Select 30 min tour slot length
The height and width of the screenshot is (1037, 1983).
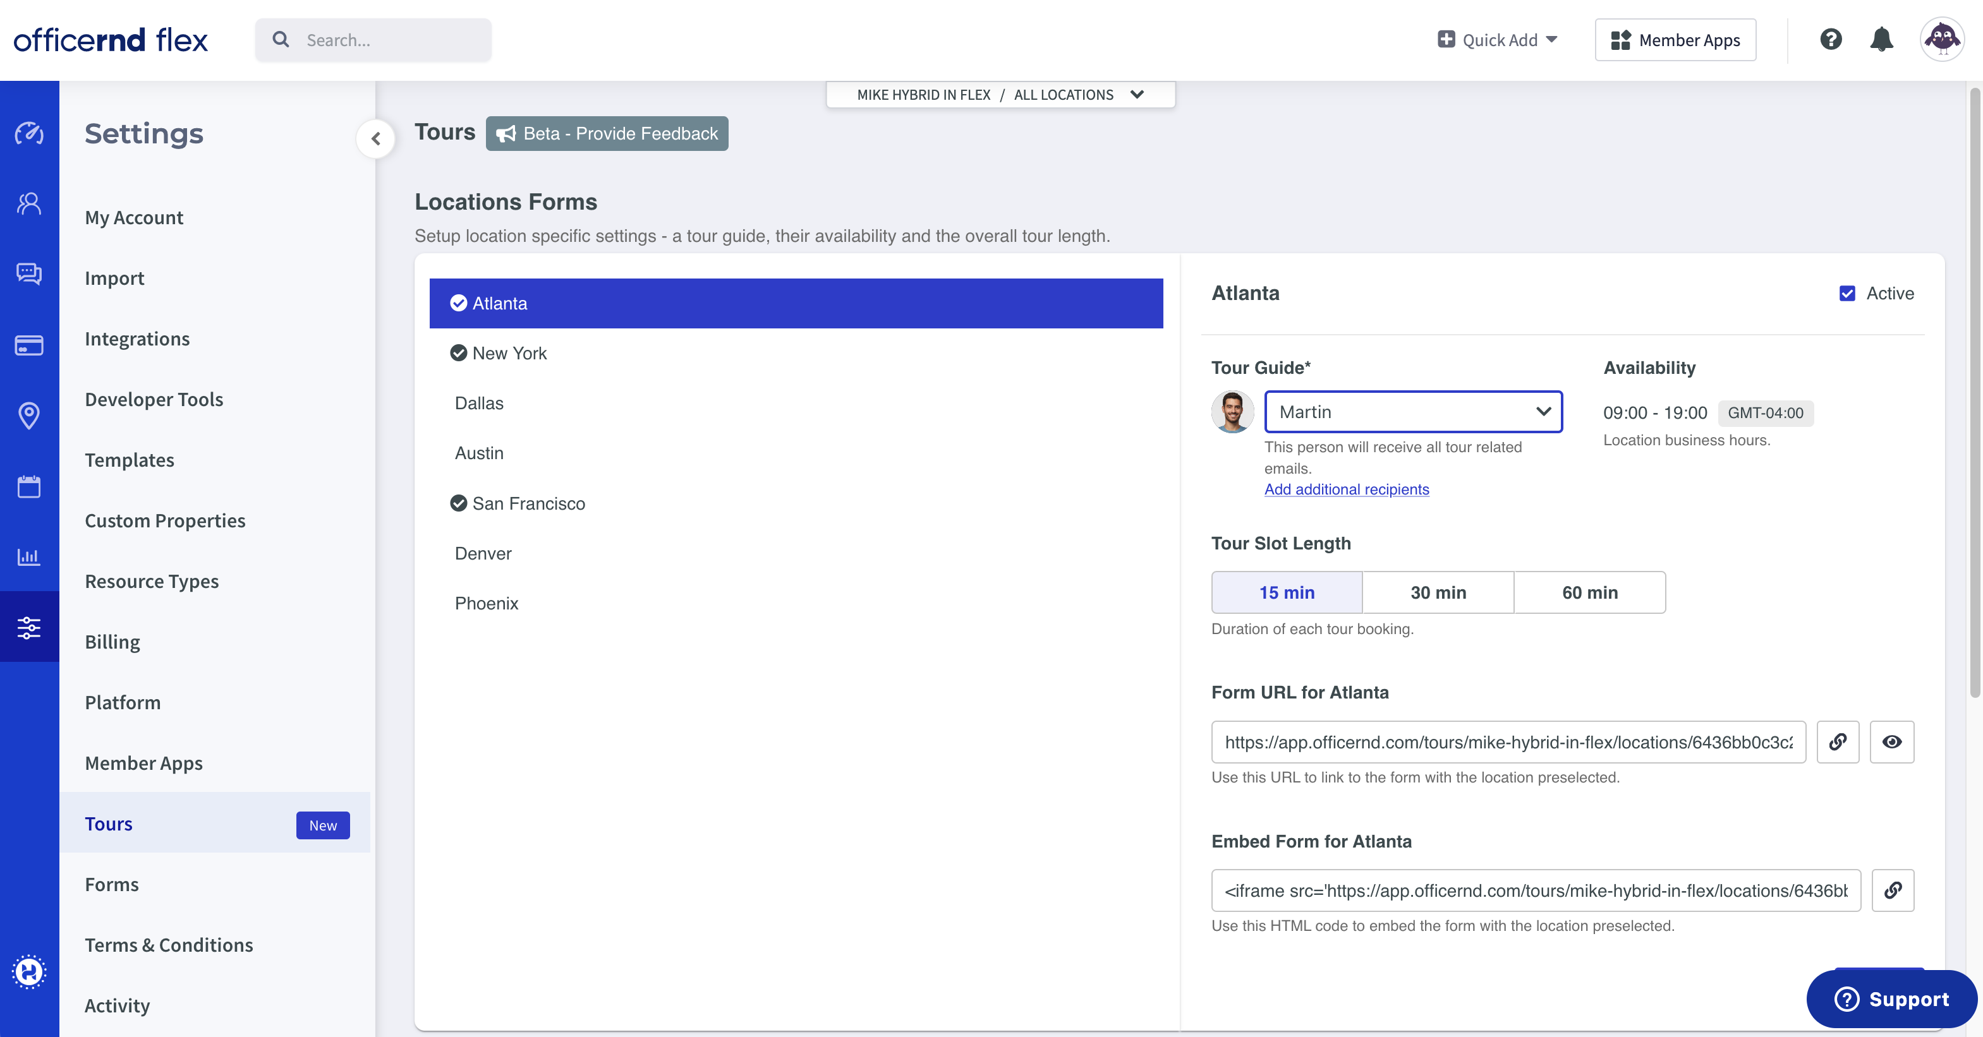pyautogui.click(x=1438, y=592)
